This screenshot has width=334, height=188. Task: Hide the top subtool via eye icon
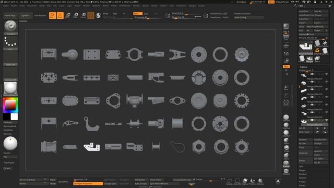click(327, 74)
